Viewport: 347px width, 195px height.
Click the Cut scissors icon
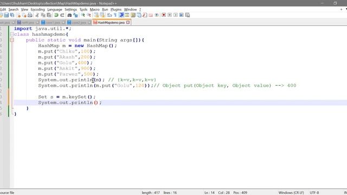(37, 15)
